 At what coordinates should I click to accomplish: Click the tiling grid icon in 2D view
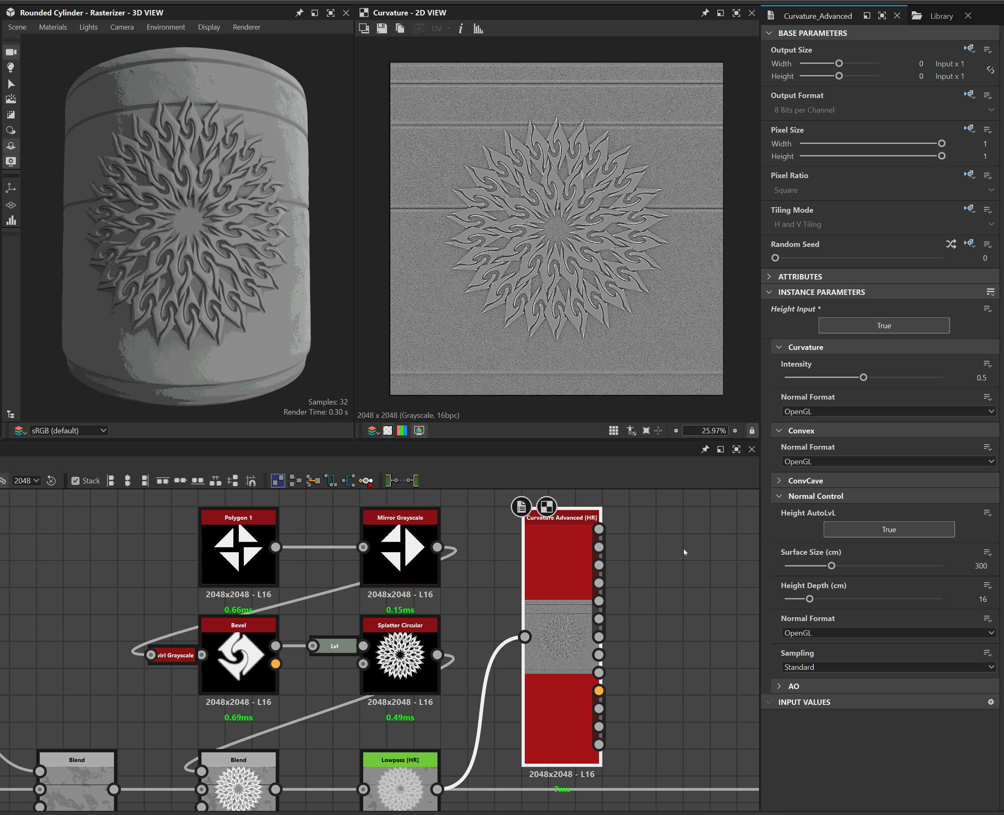[613, 430]
